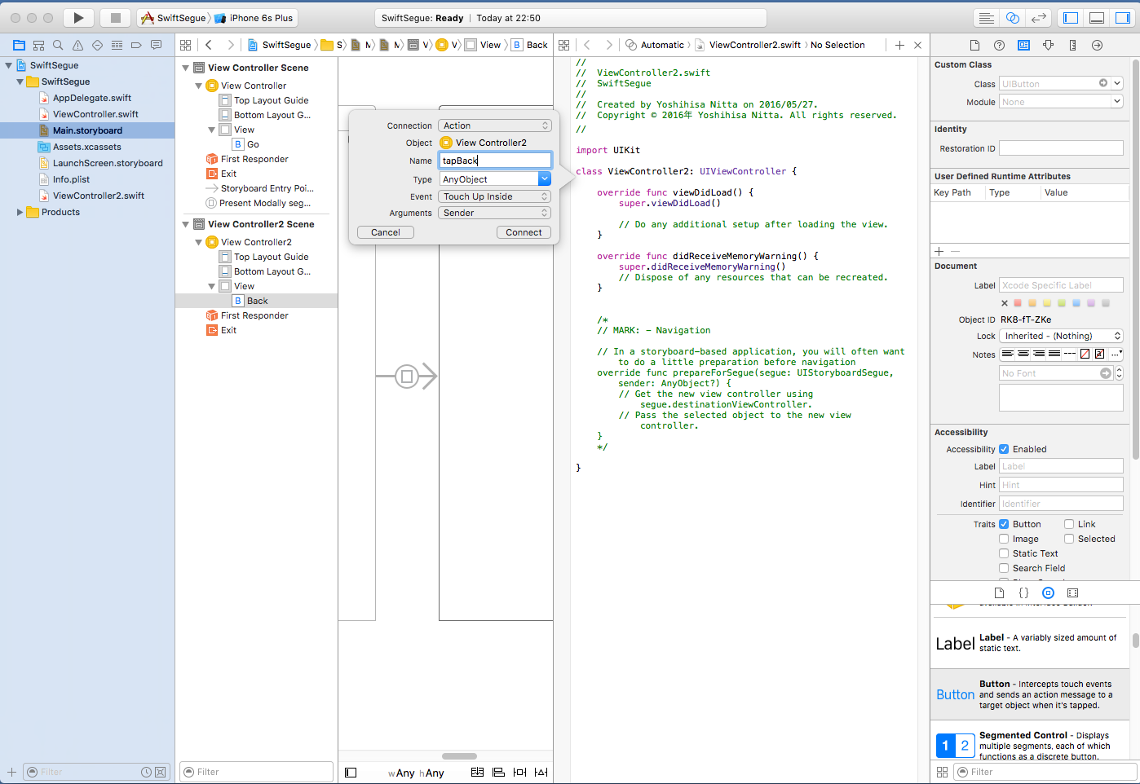Open the Connection type dropdown
Screen dimensions: 1140x784
495,126
